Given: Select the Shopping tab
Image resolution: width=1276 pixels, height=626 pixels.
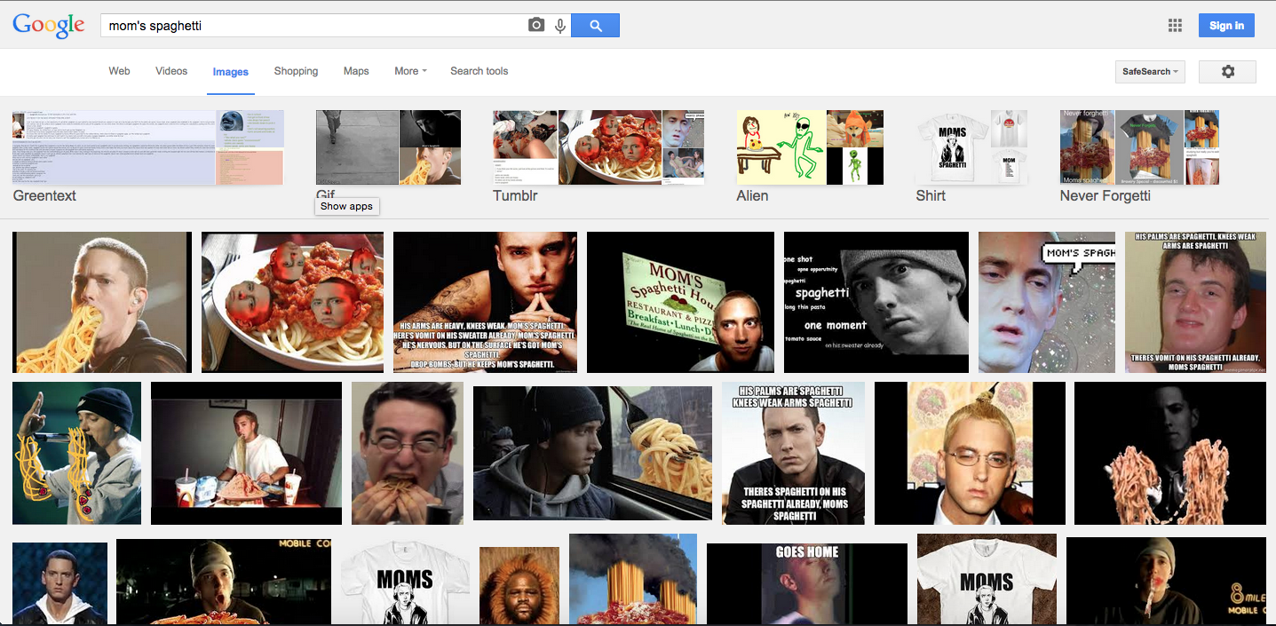Looking at the screenshot, I should point(296,71).
